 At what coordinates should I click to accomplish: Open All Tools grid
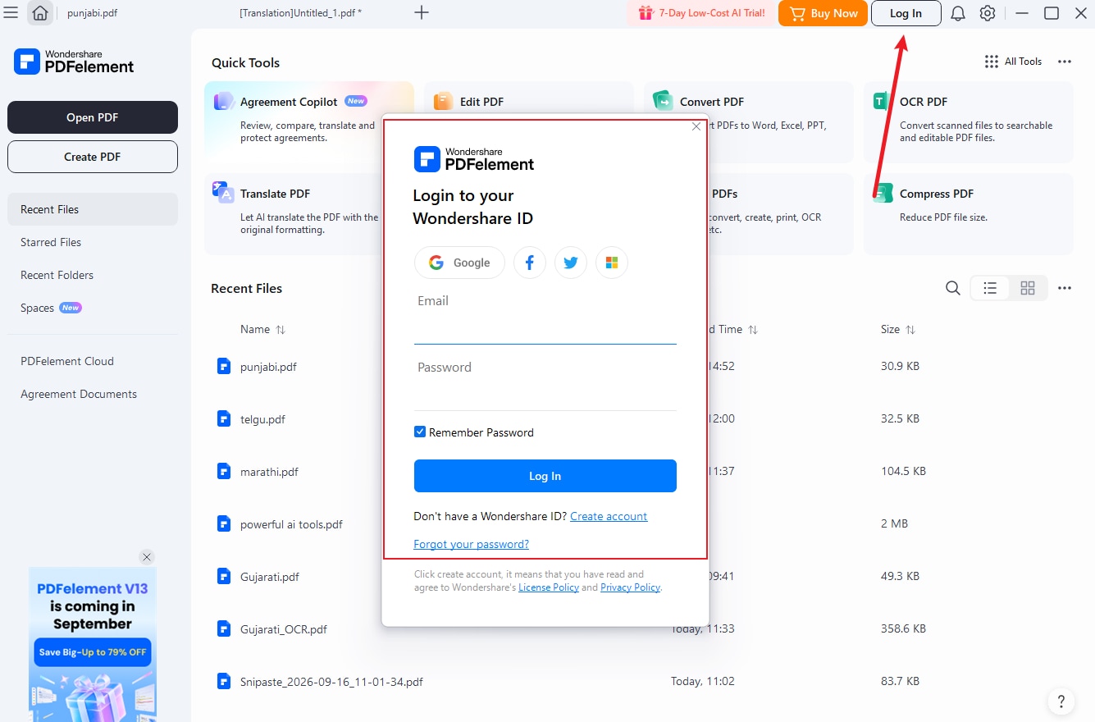[1013, 62]
